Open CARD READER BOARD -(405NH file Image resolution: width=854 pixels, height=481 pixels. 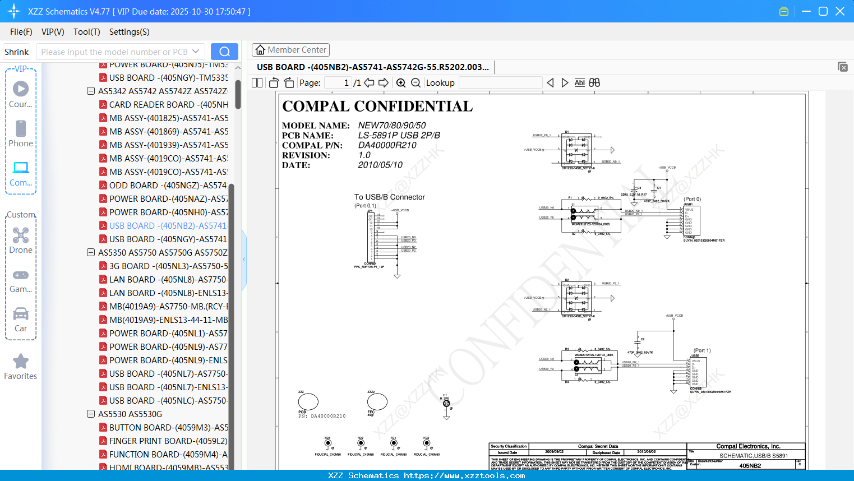pos(164,104)
